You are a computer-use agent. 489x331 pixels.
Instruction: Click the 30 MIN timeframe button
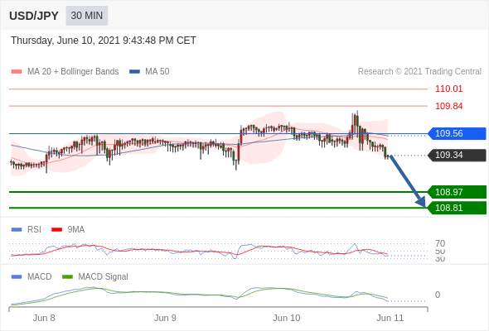[x=87, y=16]
